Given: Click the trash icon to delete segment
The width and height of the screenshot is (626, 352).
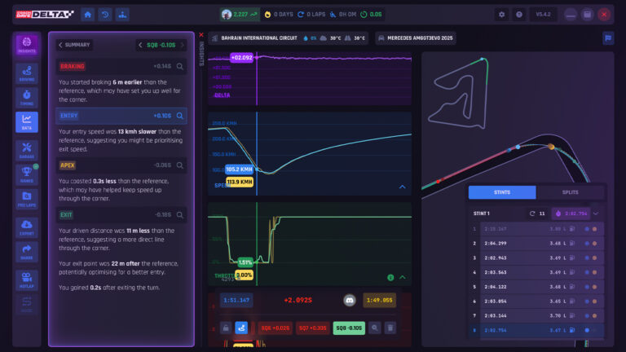Looking at the screenshot, I should coord(390,328).
